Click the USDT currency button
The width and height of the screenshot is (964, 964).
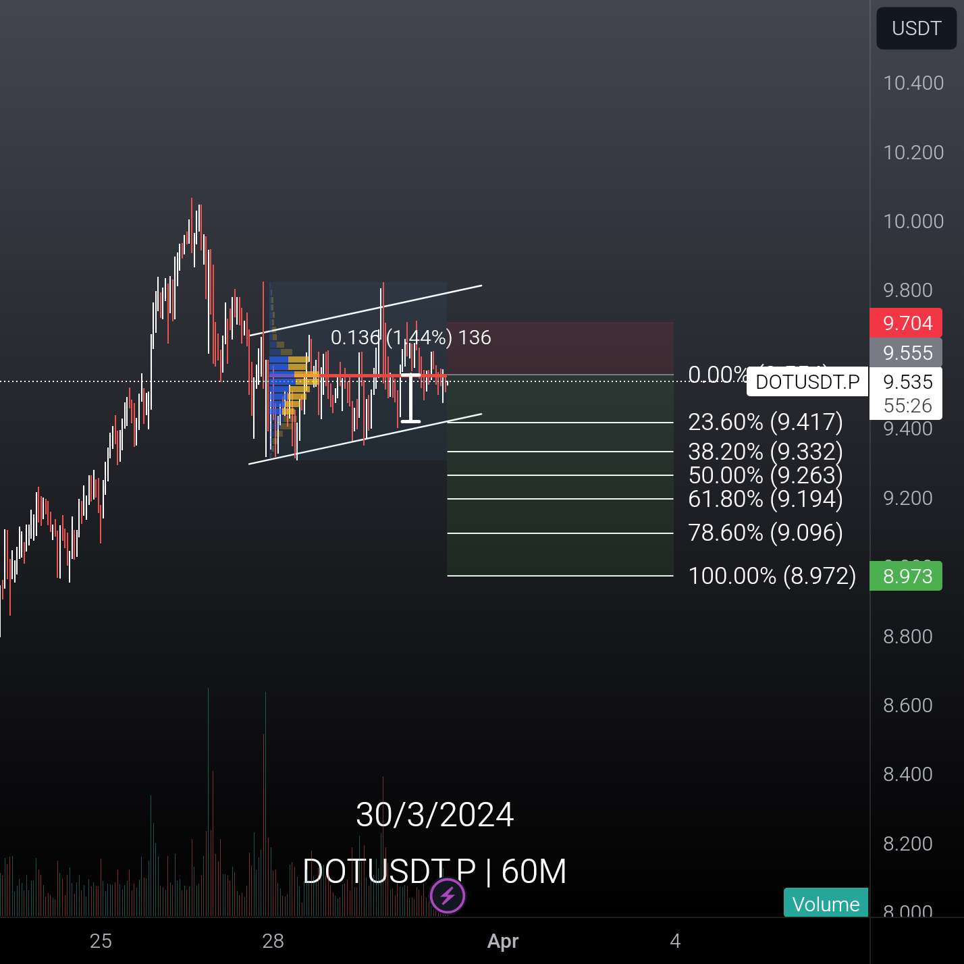pyautogui.click(x=916, y=28)
